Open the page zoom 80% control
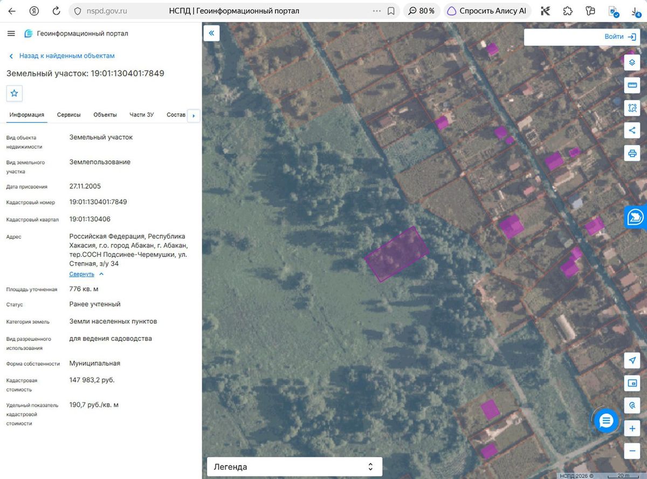Image resolution: width=647 pixels, height=479 pixels. (421, 11)
